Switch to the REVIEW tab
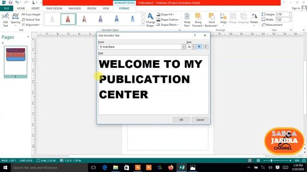 [92, 9]
